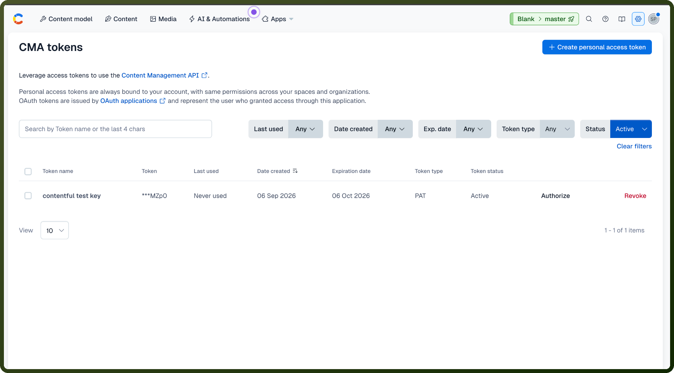Click the purple dot indicator near AI & Automations

(254, 12)
